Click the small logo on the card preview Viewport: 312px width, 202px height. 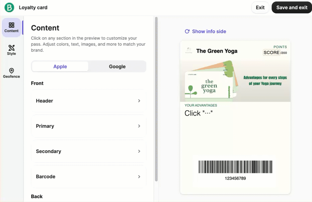click(188, 50)
